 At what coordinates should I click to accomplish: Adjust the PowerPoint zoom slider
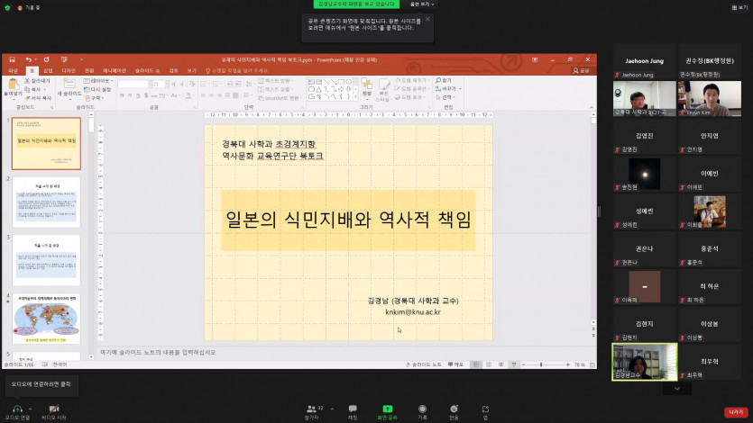tap(541, 364)
